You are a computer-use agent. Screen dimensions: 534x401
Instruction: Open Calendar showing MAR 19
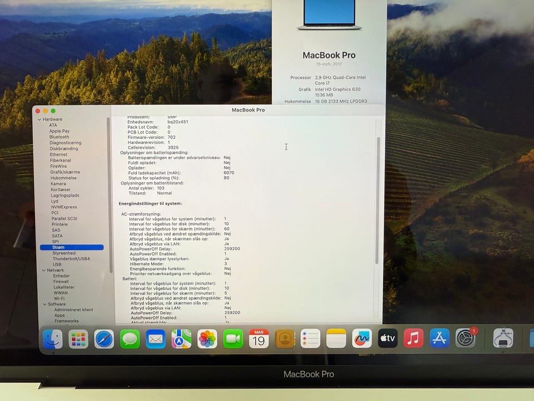[259, 339]
